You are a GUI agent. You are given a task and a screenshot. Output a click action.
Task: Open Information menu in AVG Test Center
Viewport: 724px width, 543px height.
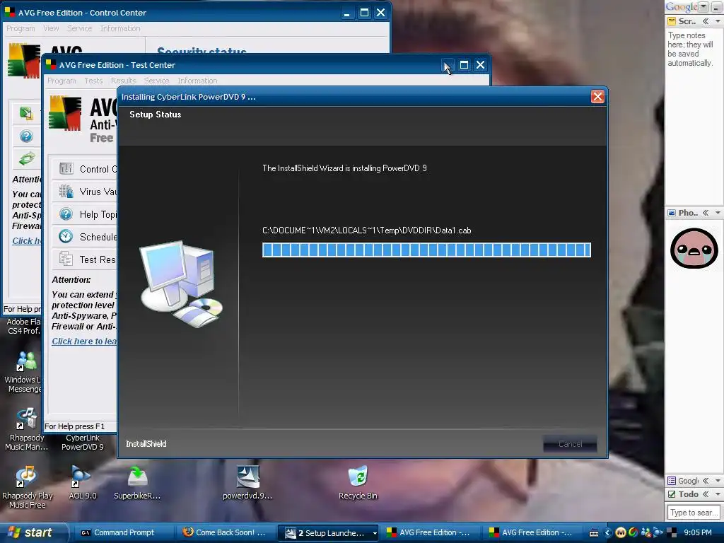[197, 81]
